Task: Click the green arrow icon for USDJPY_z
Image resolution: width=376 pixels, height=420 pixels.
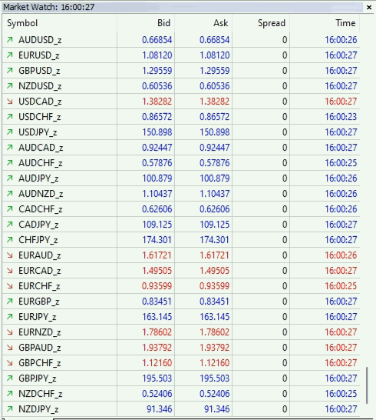Action: 10,132
